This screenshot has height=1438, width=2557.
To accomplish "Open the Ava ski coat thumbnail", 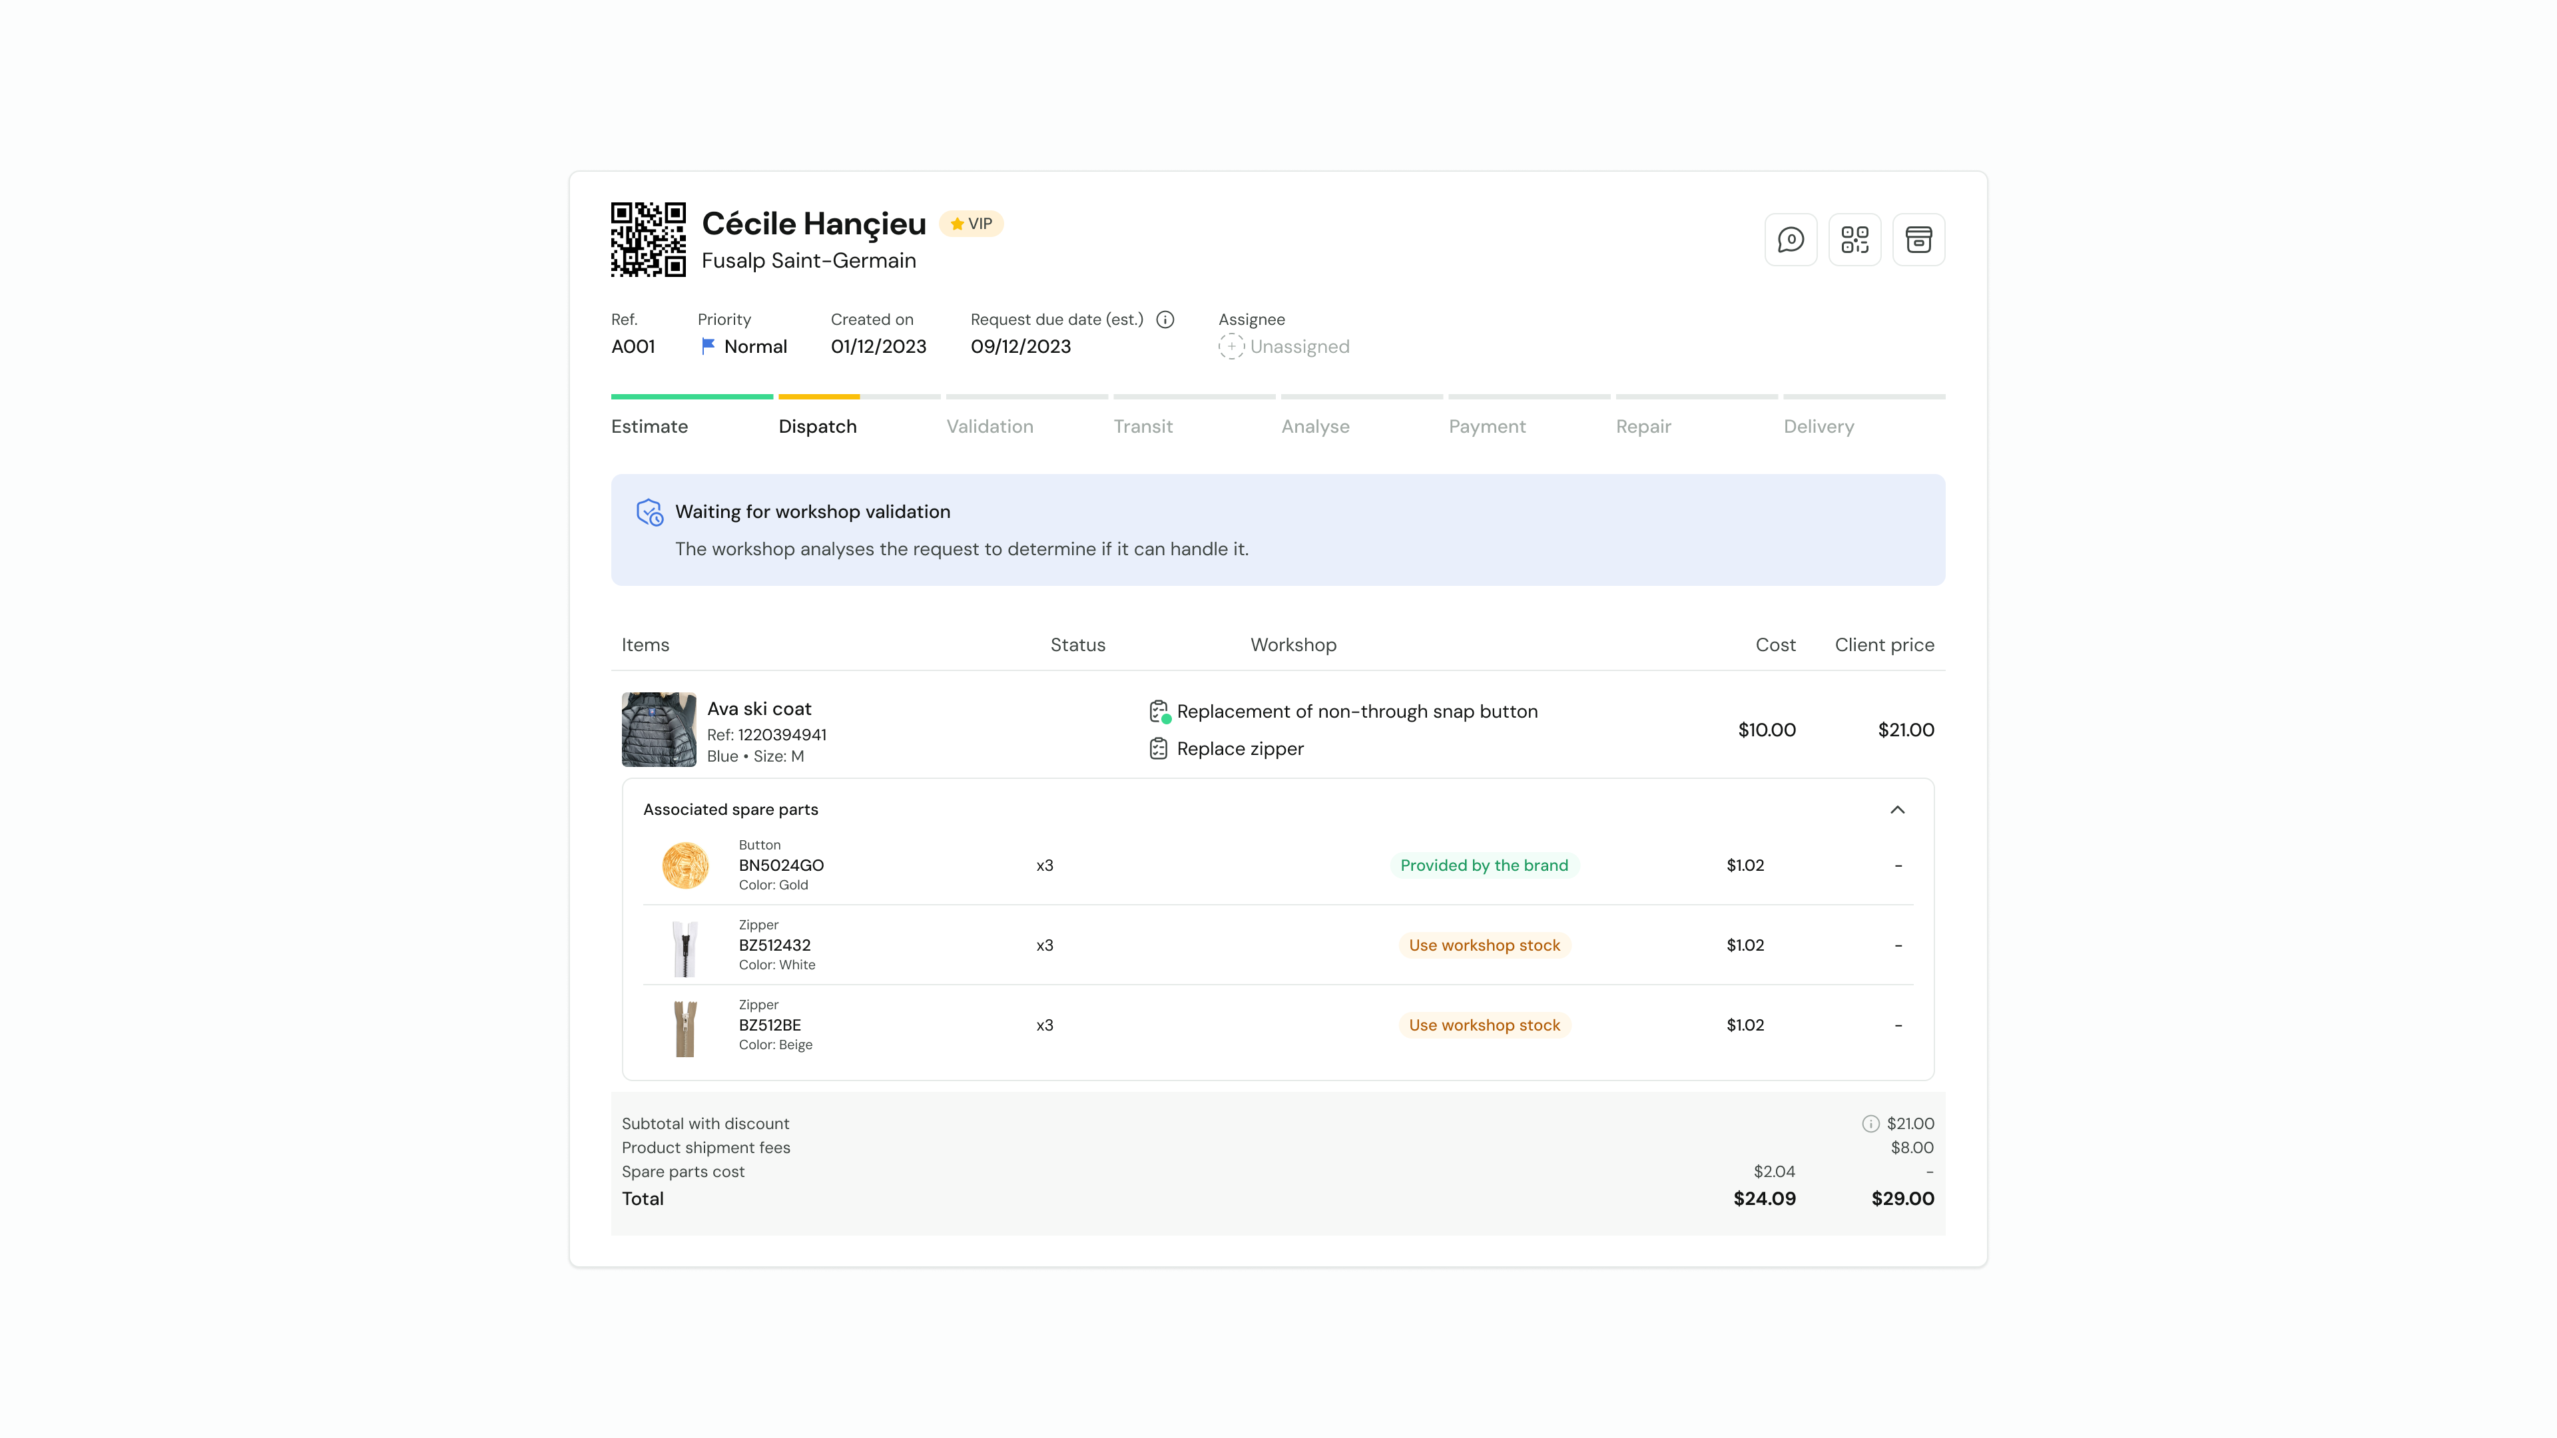I will click(x=658, y=730).
